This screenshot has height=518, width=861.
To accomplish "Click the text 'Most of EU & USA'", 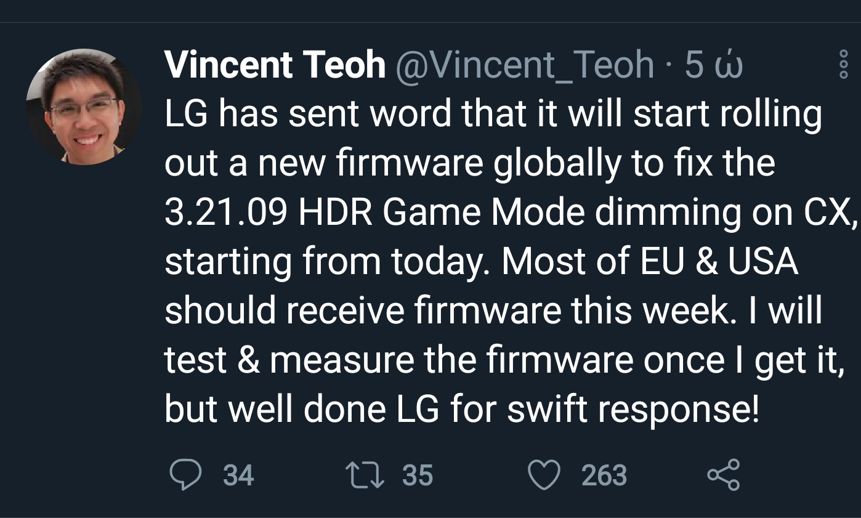I will coord(650,262).
